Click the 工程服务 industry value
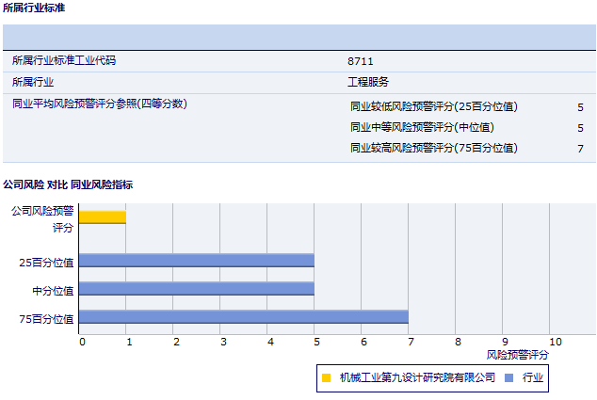Image resolution: width=597 pixels, height=400 pixels. pos(368,82)
